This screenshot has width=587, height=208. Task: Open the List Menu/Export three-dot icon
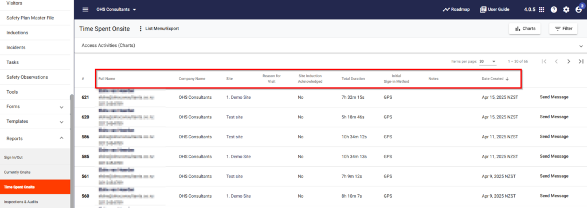pyautogui.click(x=141, y=29)
